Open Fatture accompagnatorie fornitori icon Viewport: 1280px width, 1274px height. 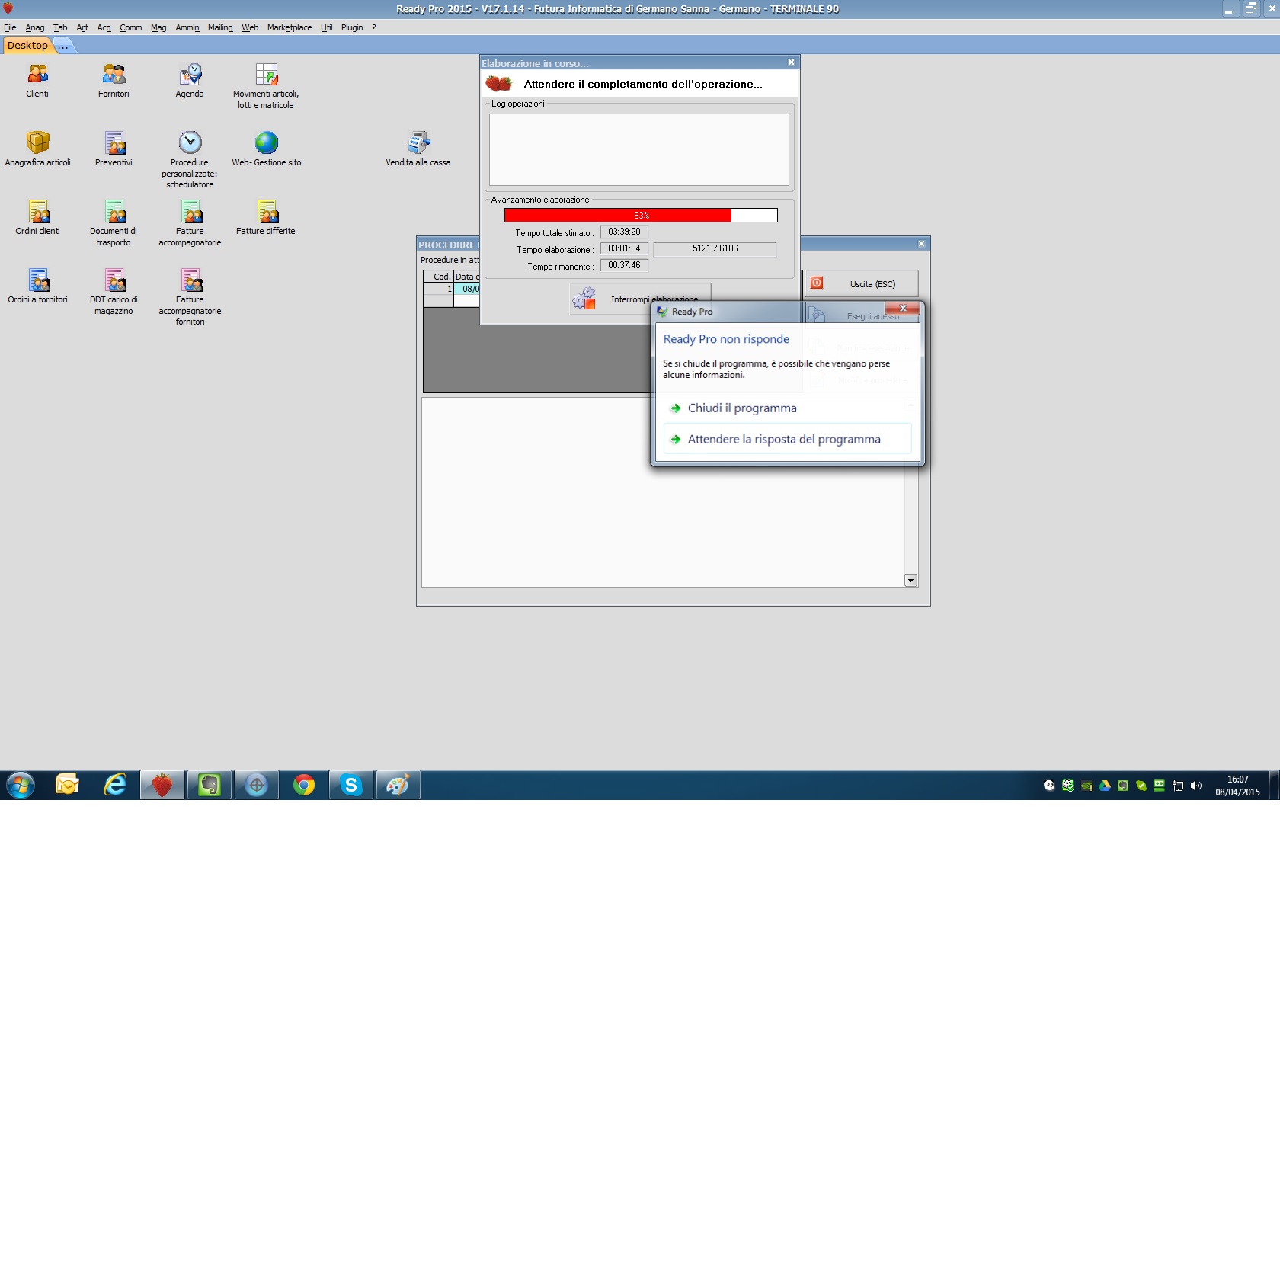(190, 297)
